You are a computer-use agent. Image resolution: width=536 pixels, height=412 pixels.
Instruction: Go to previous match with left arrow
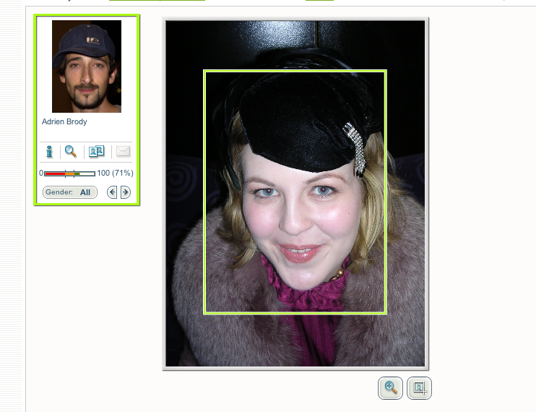[112, 192]
